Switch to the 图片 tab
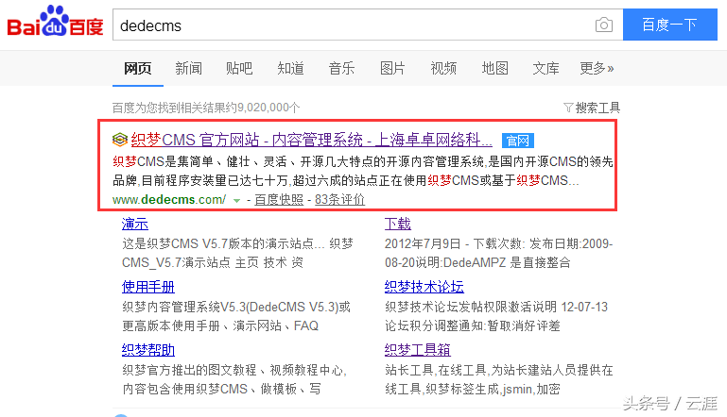Image resolution: width=727 pixels, height=417 pixels. pos(392,69)
